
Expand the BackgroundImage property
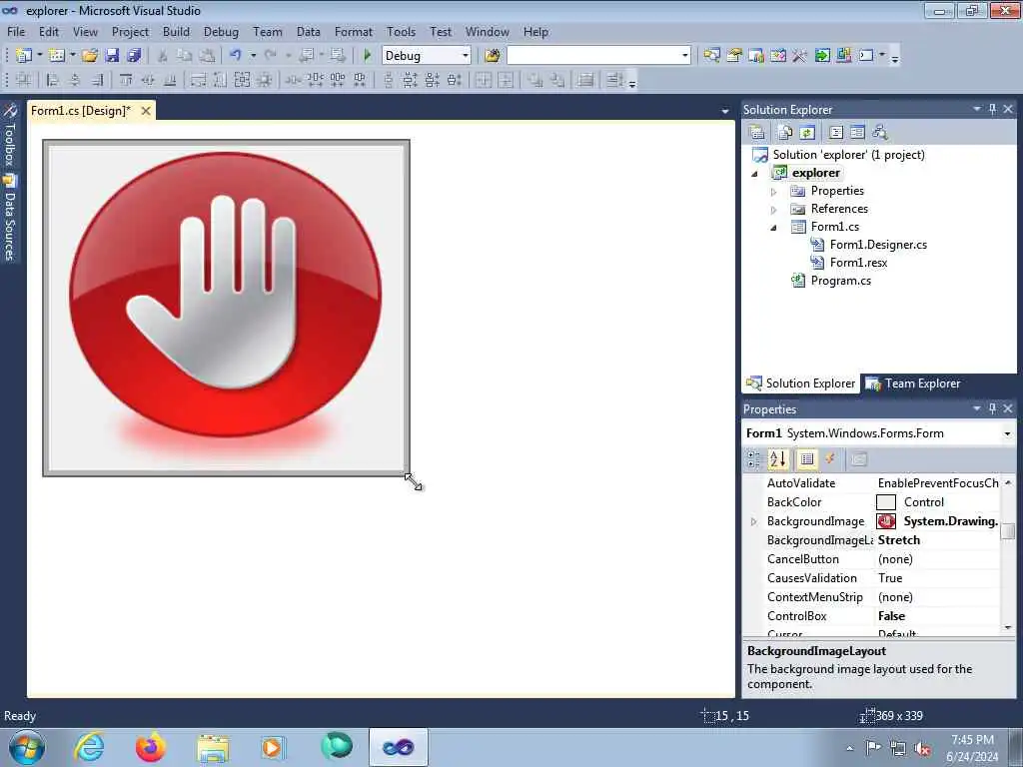tap(753, 521)
